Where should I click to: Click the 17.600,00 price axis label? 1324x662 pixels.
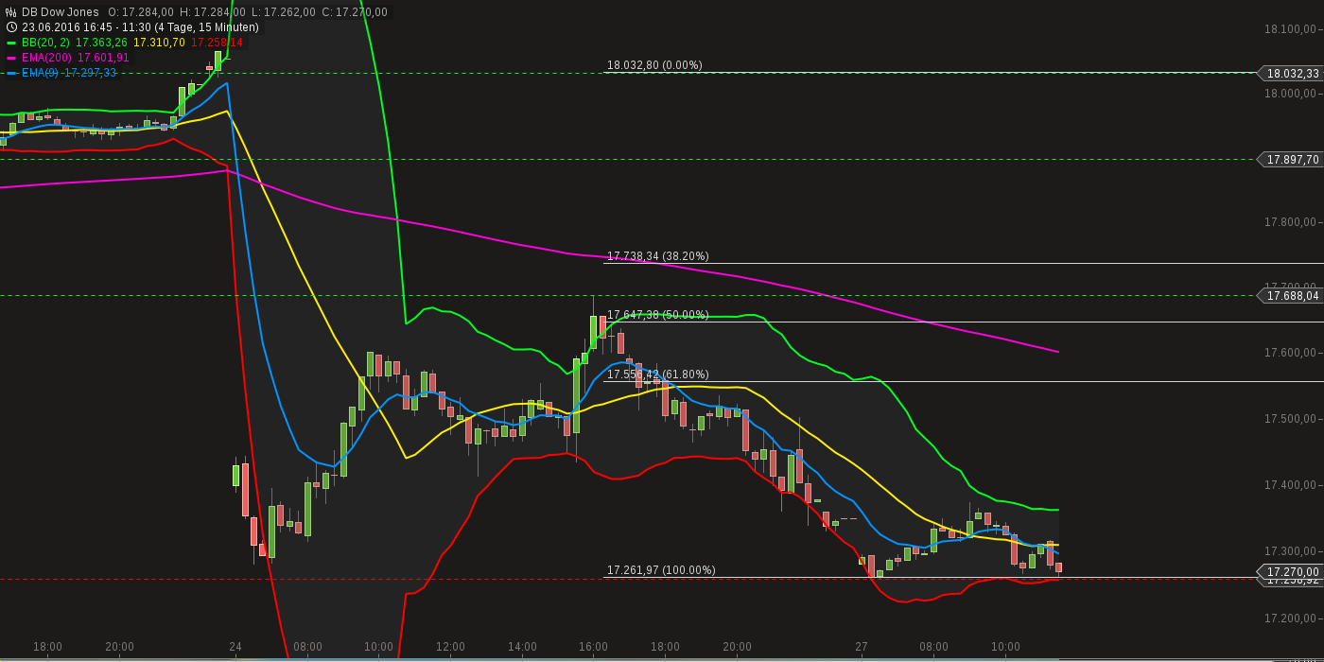(x=1290, y=353)
